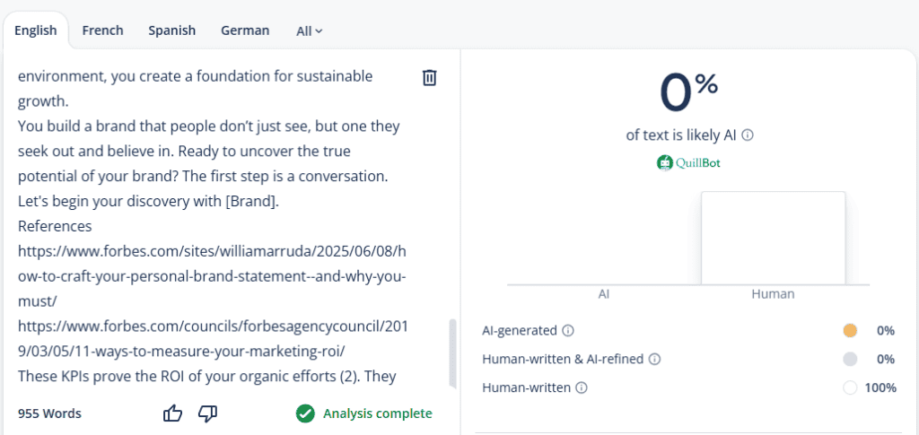Screen dimensions: 919x435
Task: Show info for Human-written category
Action: pos(582,388)
